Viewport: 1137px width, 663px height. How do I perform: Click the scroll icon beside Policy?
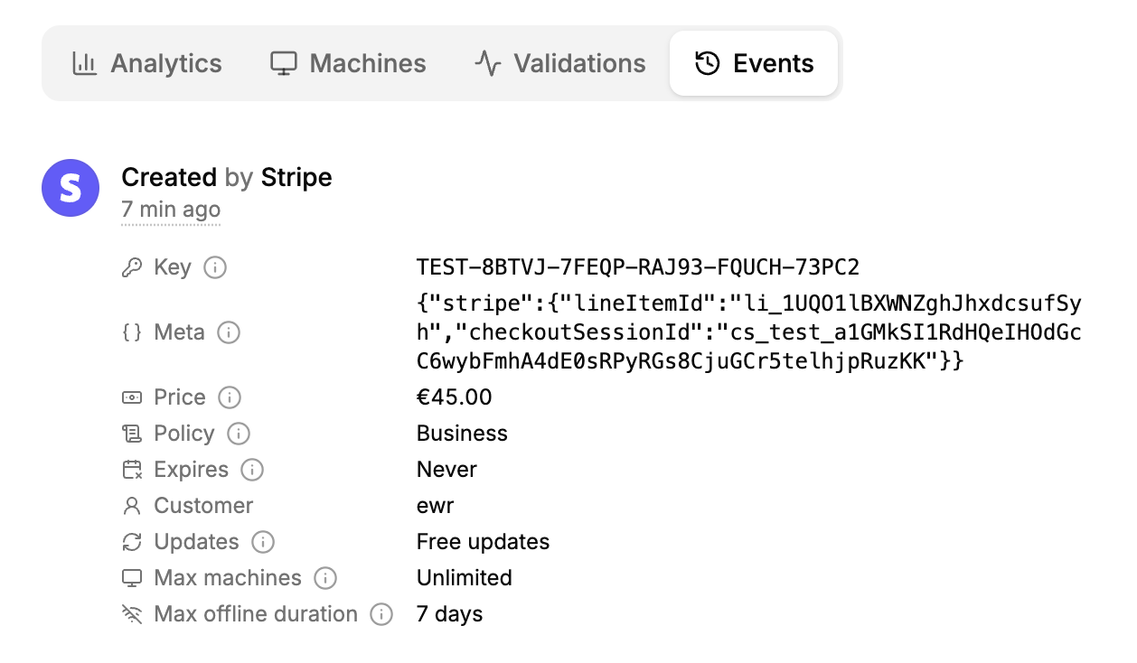(132, 434)
